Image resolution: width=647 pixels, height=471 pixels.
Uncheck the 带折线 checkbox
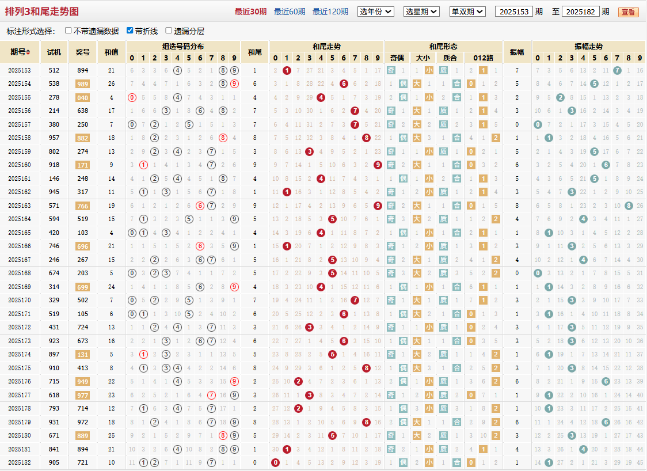pyautogui.click(x=130, y=31)
